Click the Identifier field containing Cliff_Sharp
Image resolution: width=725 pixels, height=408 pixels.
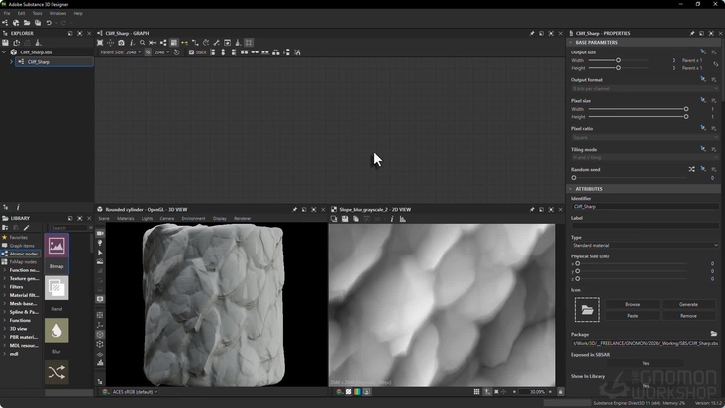[646, 207]
